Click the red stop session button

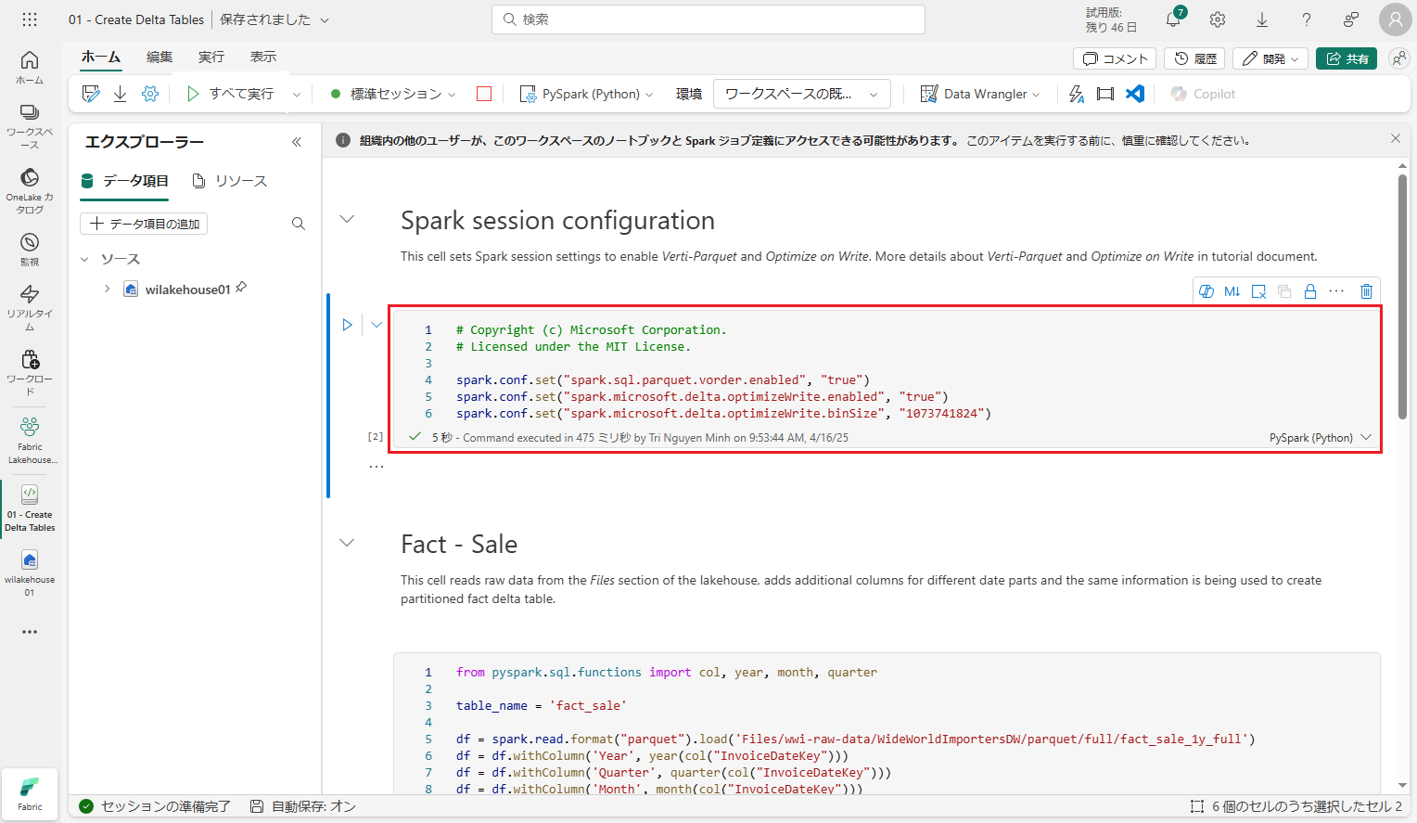click(484, 94)
